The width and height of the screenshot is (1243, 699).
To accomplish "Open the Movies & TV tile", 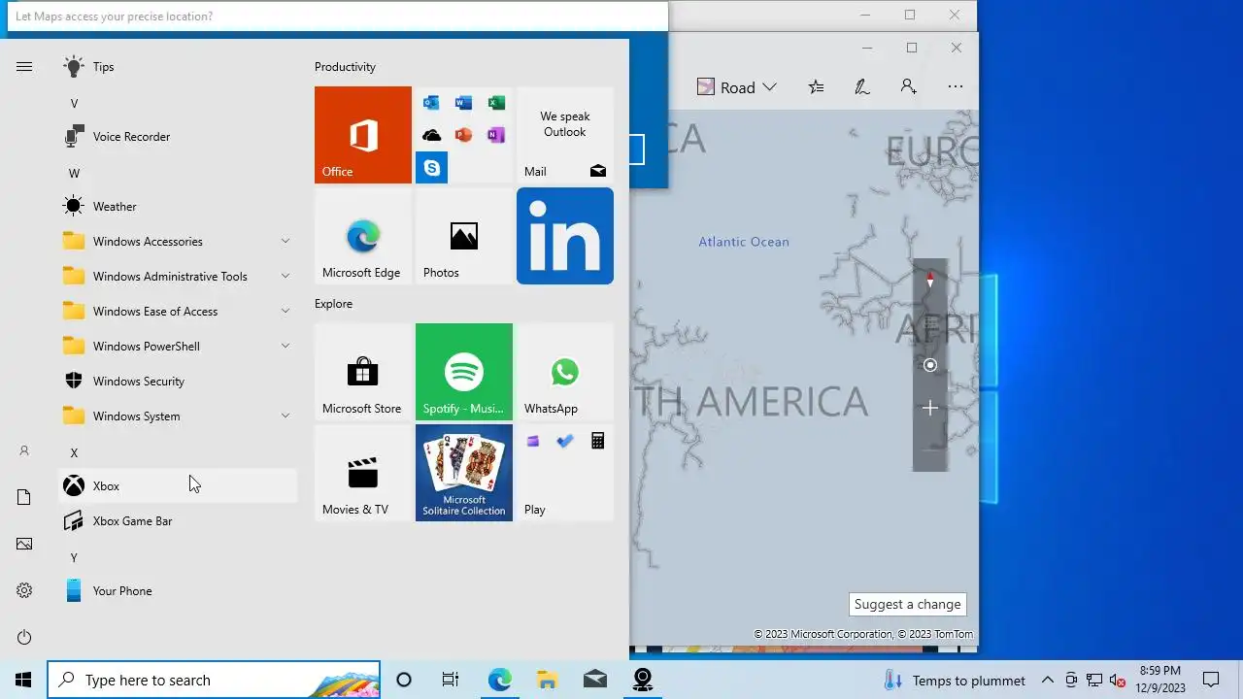I will click(363, 473).
